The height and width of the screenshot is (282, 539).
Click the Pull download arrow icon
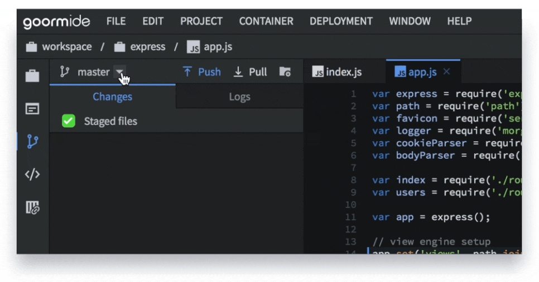238,72
